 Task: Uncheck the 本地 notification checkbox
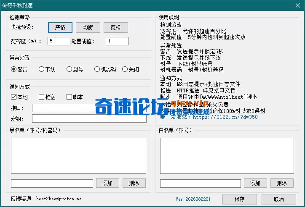point(19,97)
